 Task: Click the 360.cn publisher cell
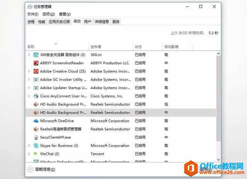pos(96,55)
